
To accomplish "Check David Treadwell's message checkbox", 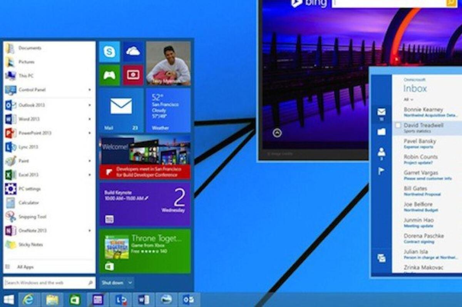I will coord(399,124).
